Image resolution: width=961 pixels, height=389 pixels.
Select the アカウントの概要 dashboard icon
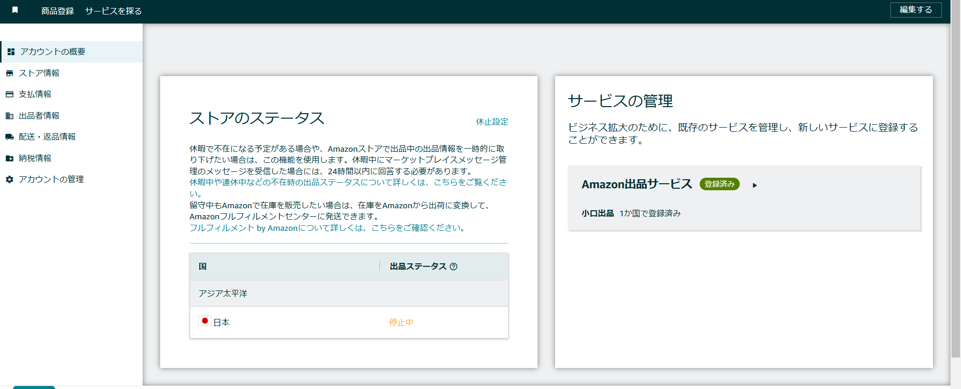click(11, 52)
